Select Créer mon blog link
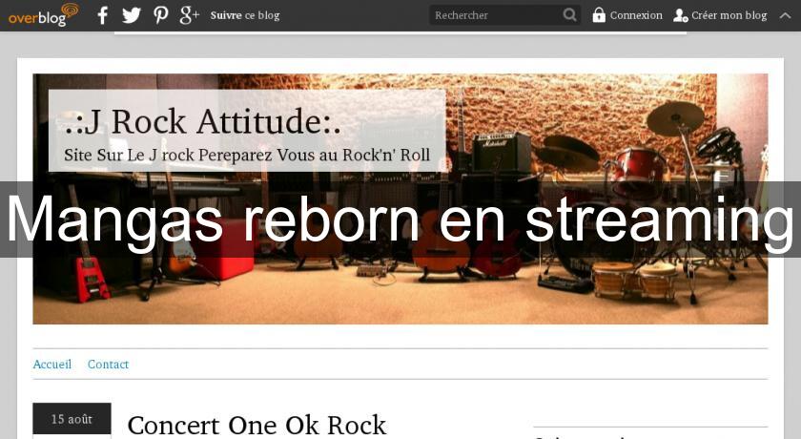Image resolution: width=801 pixels, height=439 pixels. (729, 15)
